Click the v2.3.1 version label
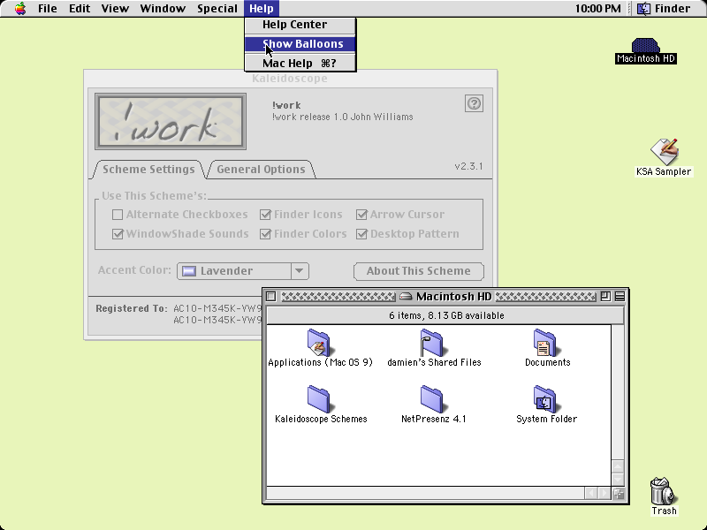Viewport: 707px width, 530px height. [x=468, y=166]
